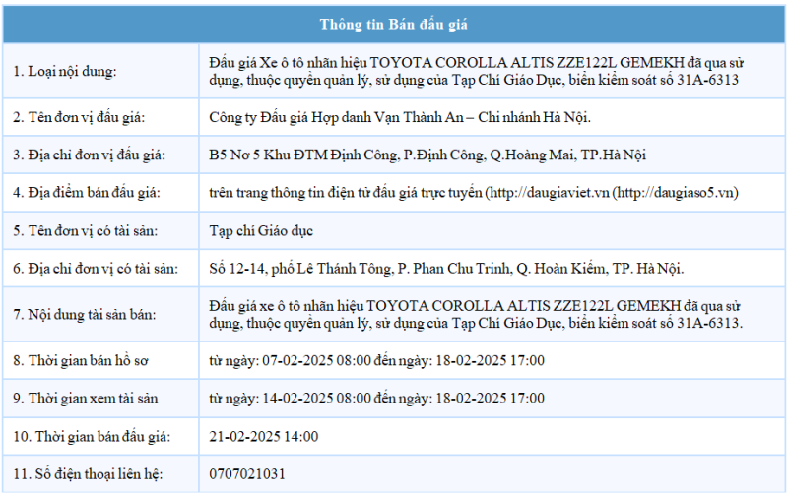The height and width of the screenshot is (496, 788).
Task: Click the phone number 0707021031
Action: tap(247, 474)
